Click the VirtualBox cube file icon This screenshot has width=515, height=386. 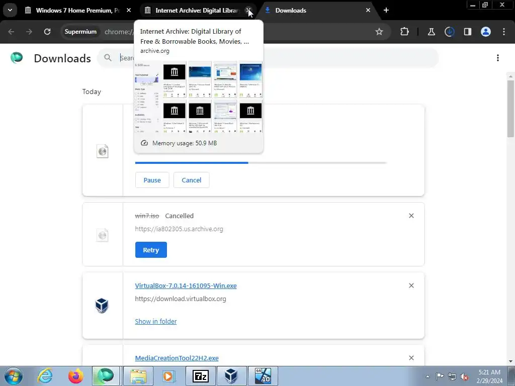point(102,305)
